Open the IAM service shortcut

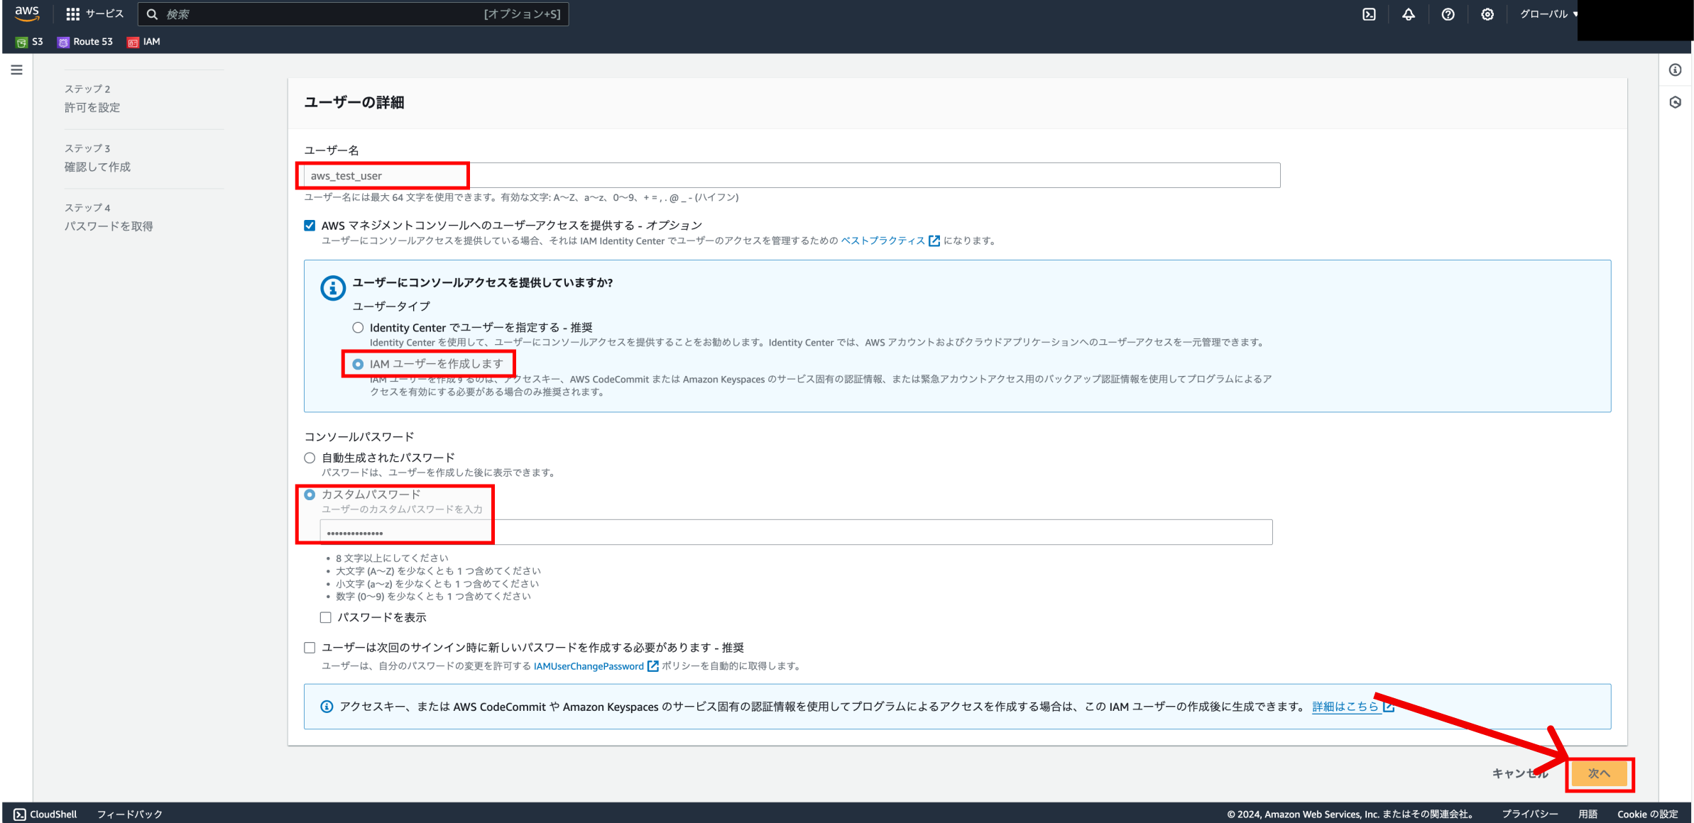click(x=144, y=41)
